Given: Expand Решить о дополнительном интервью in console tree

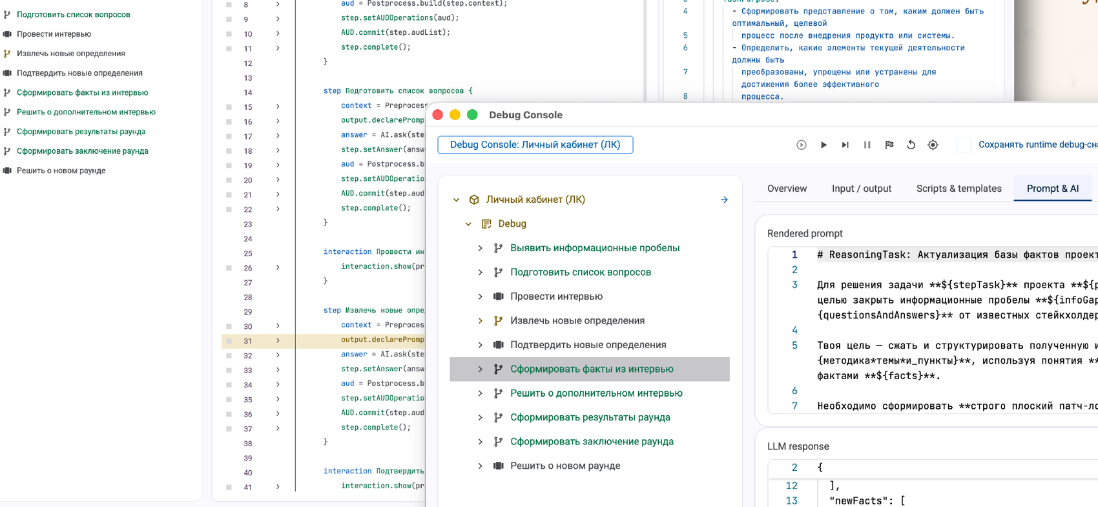Looking at the screenshot, I should point(480,393).
